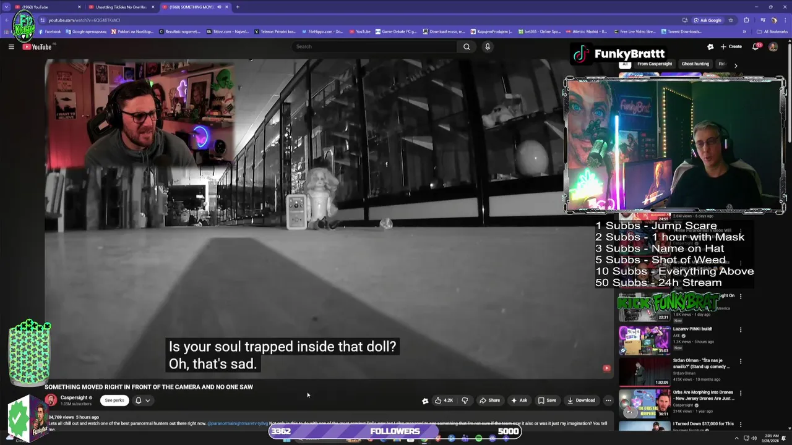The height and width of the screenshot is (445, 792).
Task: Click the Create button
Action: click(x=731, y=46)
